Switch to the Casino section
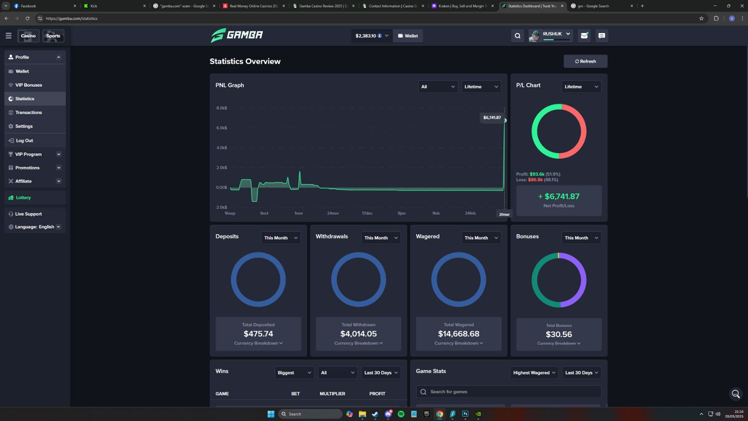Screen dimensions: 748x421 click(x=28, y=36)
